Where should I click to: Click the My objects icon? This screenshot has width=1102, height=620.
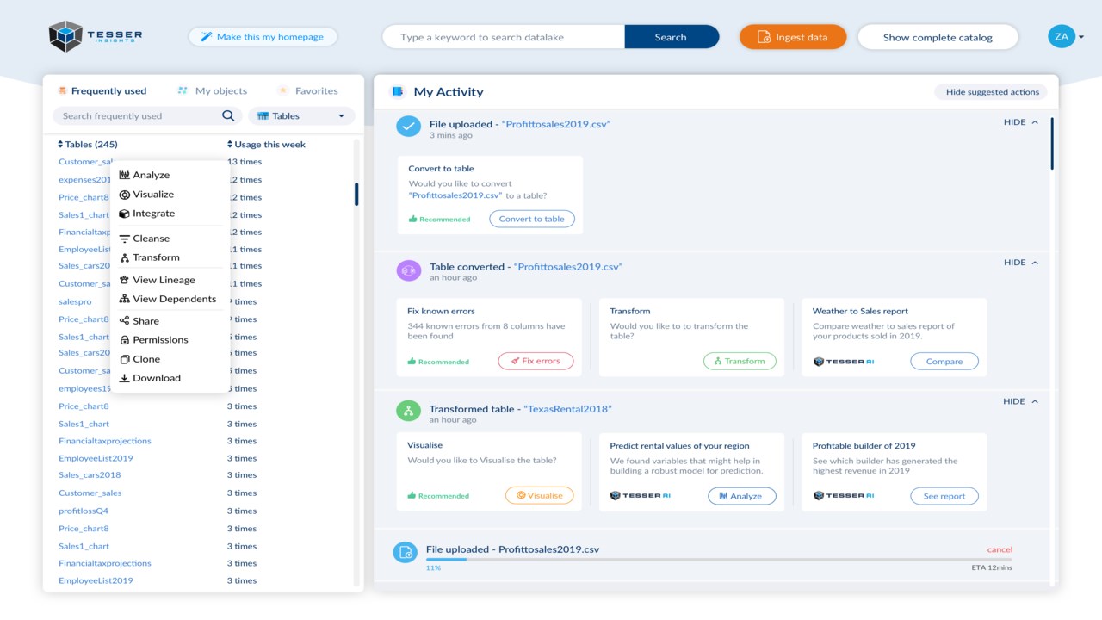[183, 90]
